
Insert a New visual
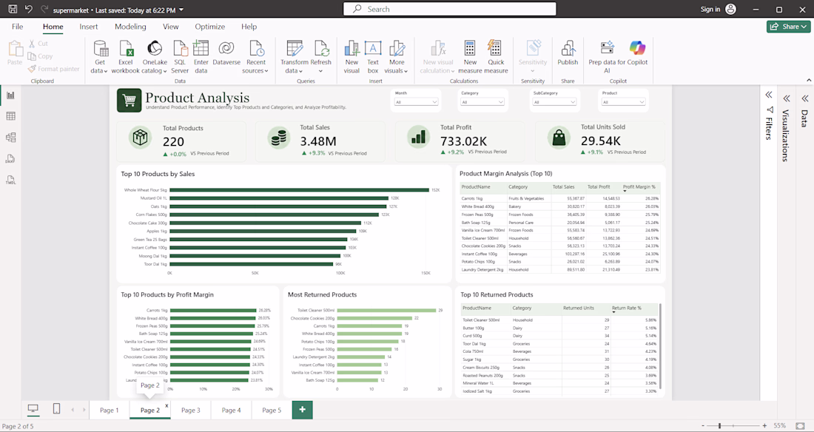(x=351, y=57)
